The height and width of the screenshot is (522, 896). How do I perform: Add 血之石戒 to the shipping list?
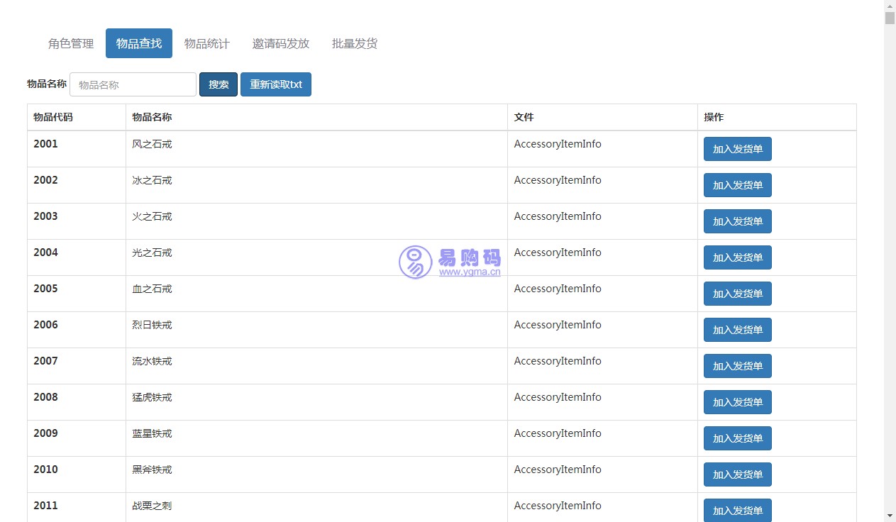point(737,294)
